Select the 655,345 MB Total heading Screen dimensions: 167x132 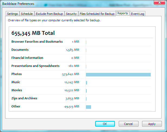click(x=33, y=33)
